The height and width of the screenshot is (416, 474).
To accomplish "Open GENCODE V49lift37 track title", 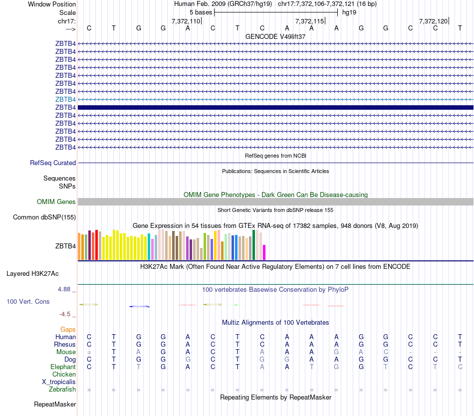I will point(275,37).
